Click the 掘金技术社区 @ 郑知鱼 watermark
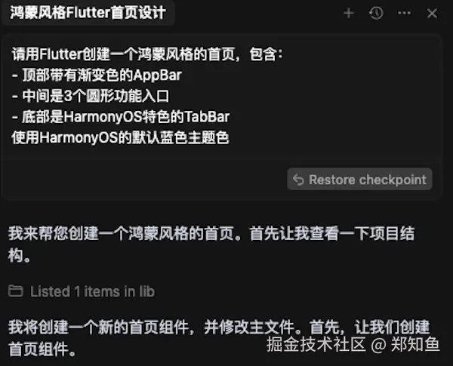This screenshot has height=366, width=453. click(x=353, y=345)
